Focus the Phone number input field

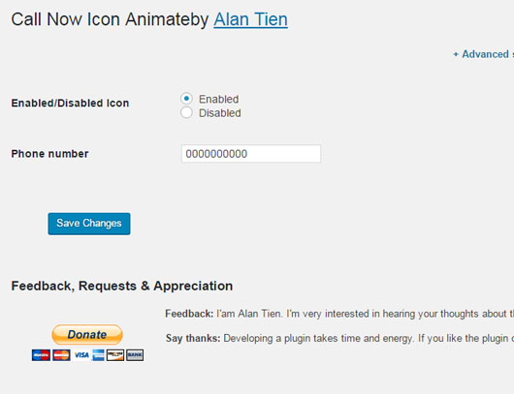[x=251, y=154]
